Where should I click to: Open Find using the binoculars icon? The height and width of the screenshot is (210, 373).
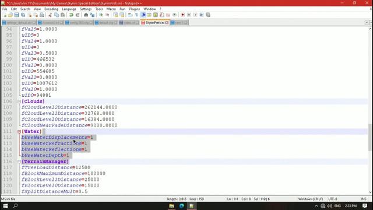pyautogui.click(x=86, y=15)
